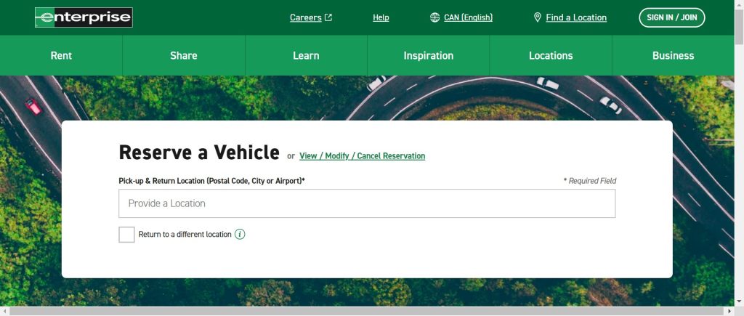Choose the Business navigation item

[x=673, y=56]
